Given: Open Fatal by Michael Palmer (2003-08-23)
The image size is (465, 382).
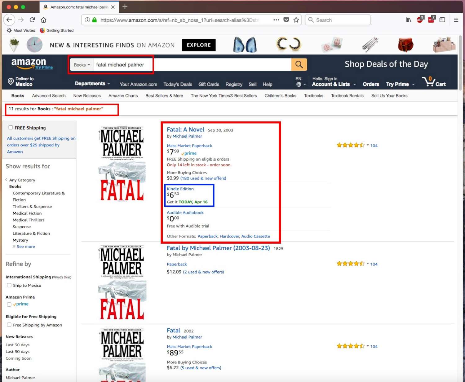Looking at the screenshot, I should click(x=218, y=248).
